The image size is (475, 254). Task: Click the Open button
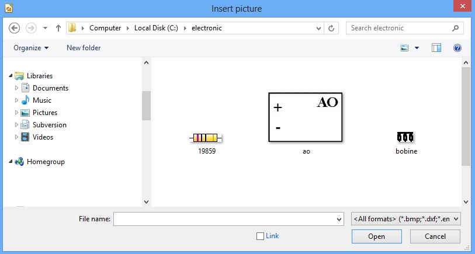coord(376,236)
